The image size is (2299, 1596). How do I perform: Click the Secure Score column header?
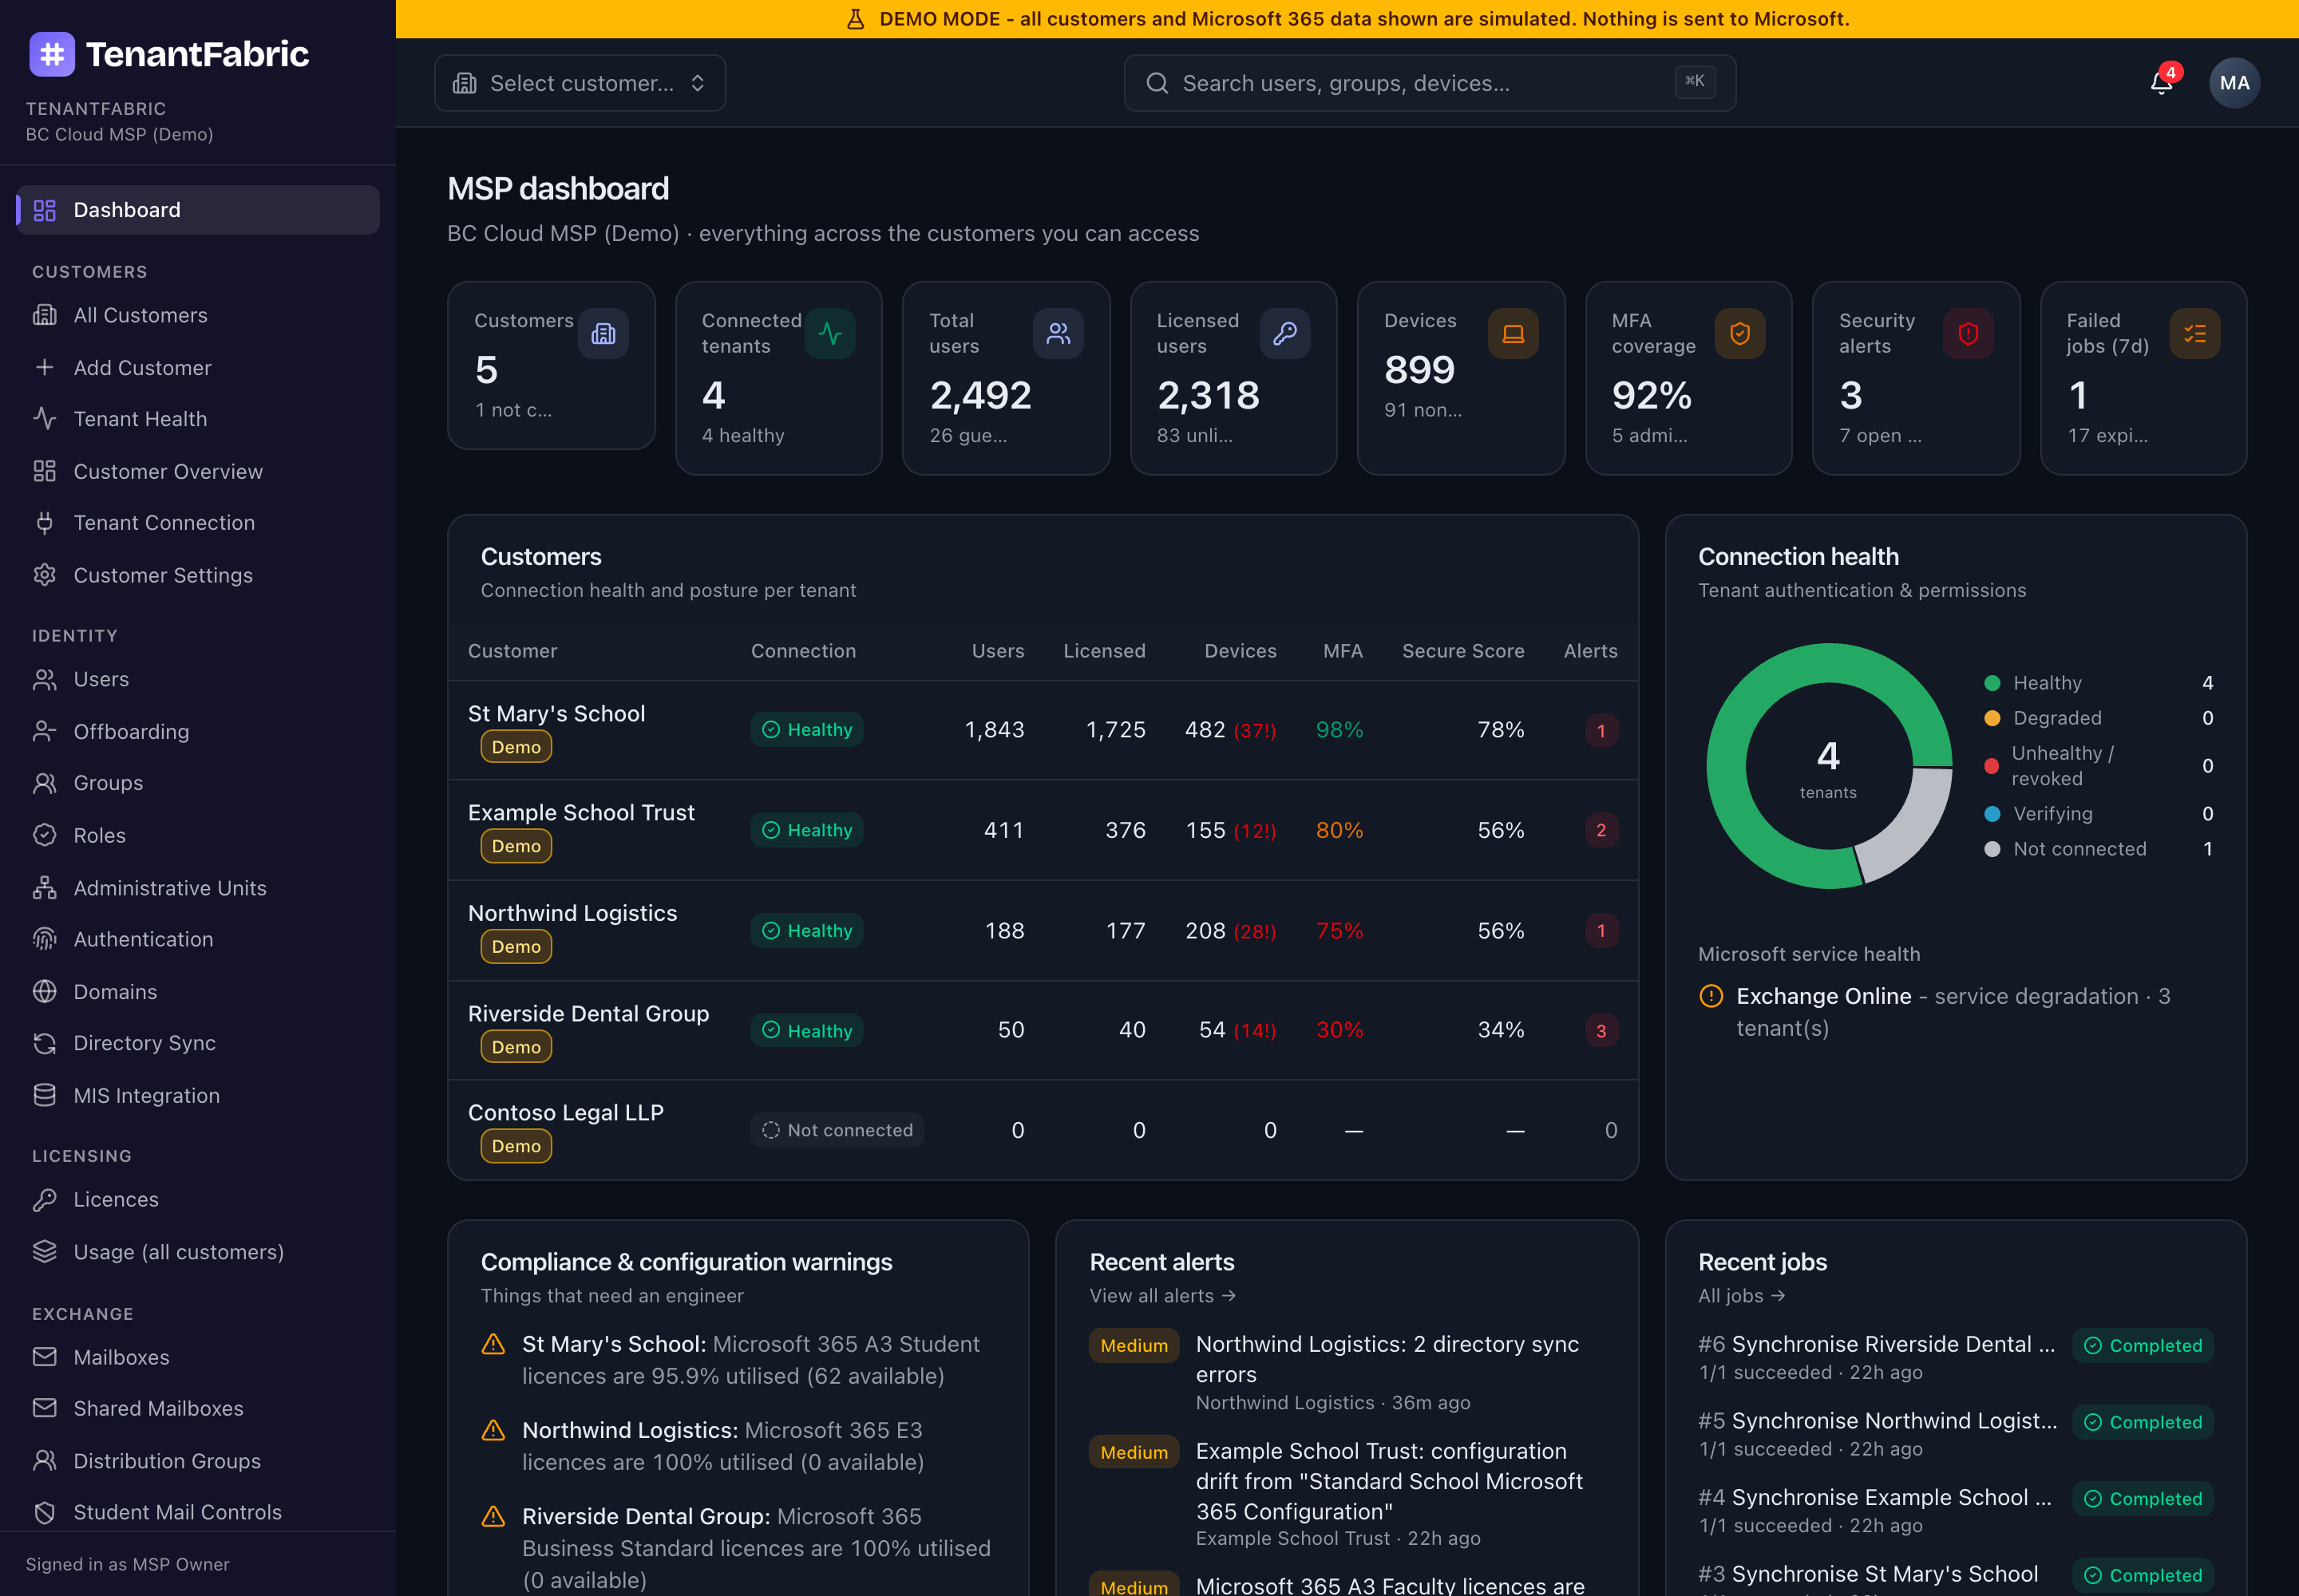1462,651
